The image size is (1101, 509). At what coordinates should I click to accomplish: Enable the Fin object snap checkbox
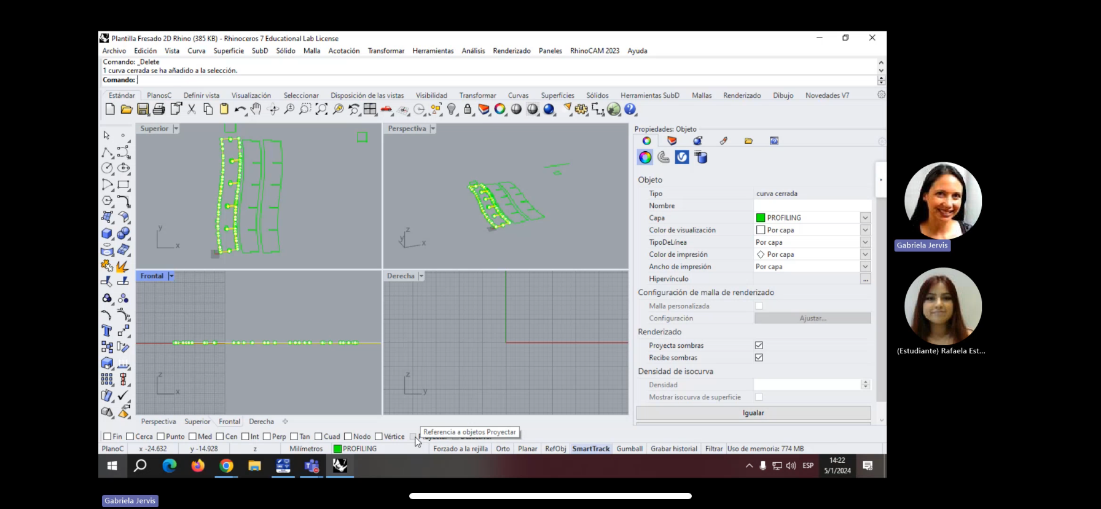pos(108,436)
